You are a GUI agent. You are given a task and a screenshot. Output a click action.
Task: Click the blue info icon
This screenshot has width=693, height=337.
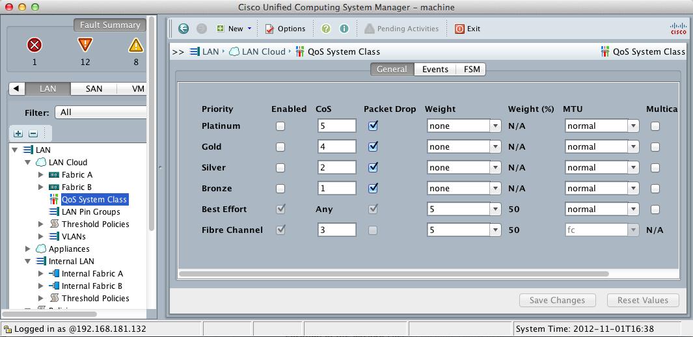pos(344,29)
